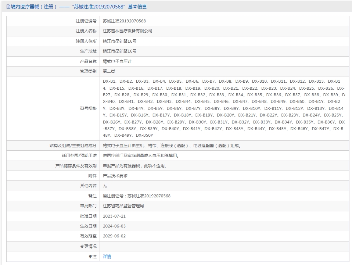This screenshot has height=265, width=352.
Task: Click product name 臂式电子血压计
Action: tap(117, 61)
